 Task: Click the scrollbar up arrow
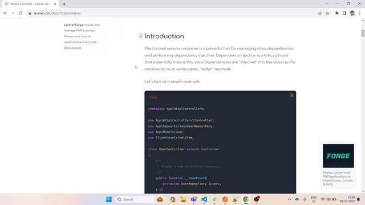tap(363, 20)
